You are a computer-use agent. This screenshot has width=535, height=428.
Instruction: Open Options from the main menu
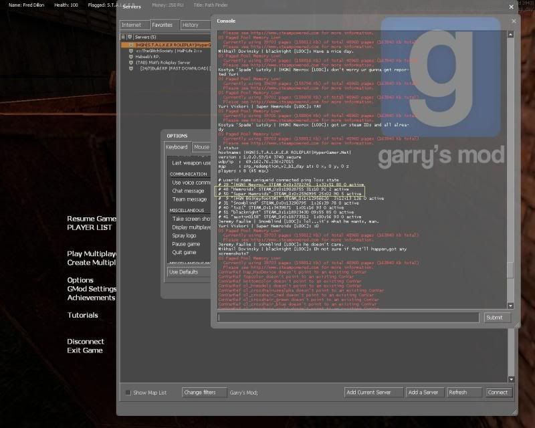[80, 280]
